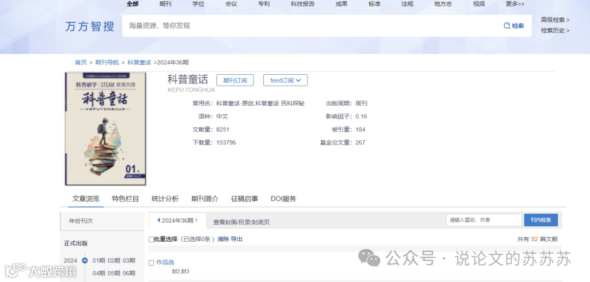Click the 正式出版 section label
Image resolution: width=590 pixels, height=282 pixels.
point(75,243)
